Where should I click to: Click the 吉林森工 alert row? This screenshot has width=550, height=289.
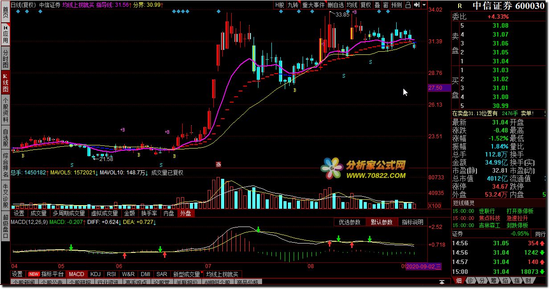click(499, 225)
